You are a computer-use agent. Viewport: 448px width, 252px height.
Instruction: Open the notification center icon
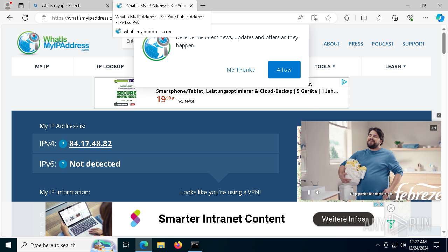tap(437, 245)
